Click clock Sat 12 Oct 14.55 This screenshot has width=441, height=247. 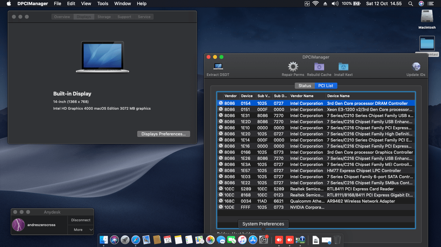[x=384, y=4]
